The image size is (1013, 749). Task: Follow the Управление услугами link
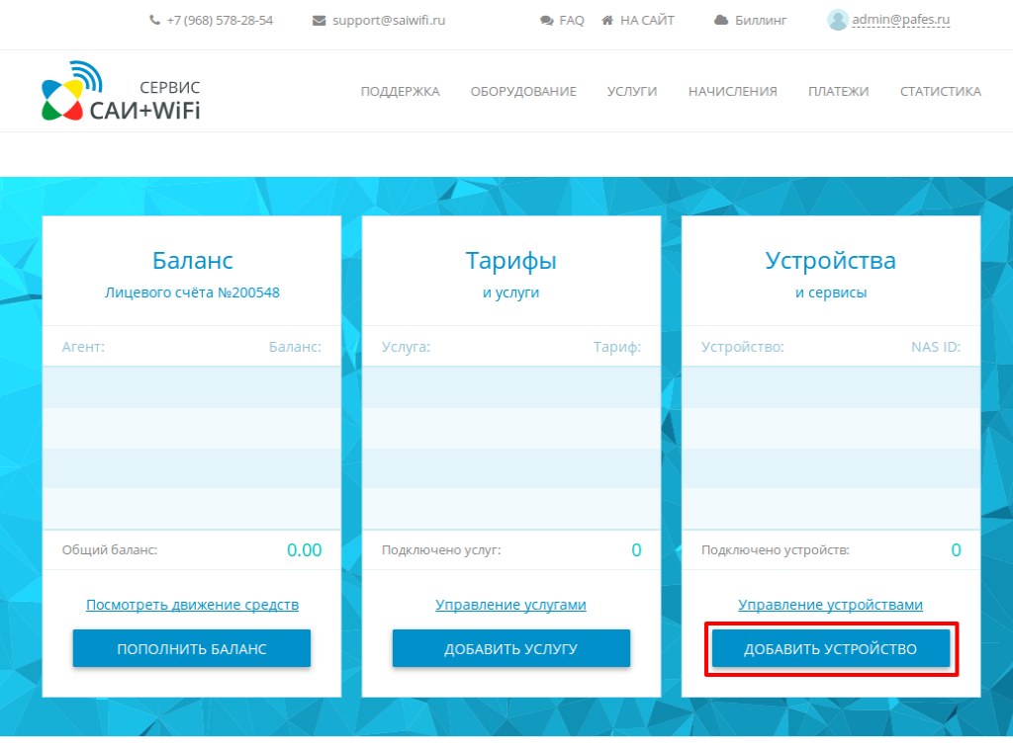[x=510, y=605]
